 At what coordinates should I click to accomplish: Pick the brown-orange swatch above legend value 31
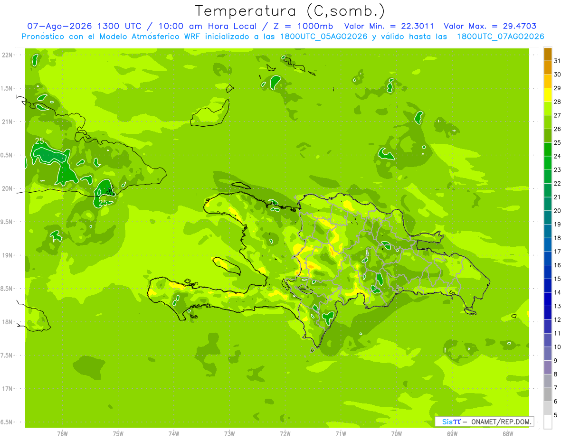pyautogui.click(x=548, y=54)
